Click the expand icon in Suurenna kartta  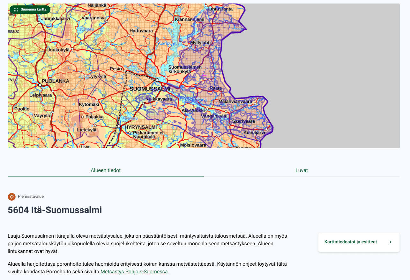[x=16, y=10]
